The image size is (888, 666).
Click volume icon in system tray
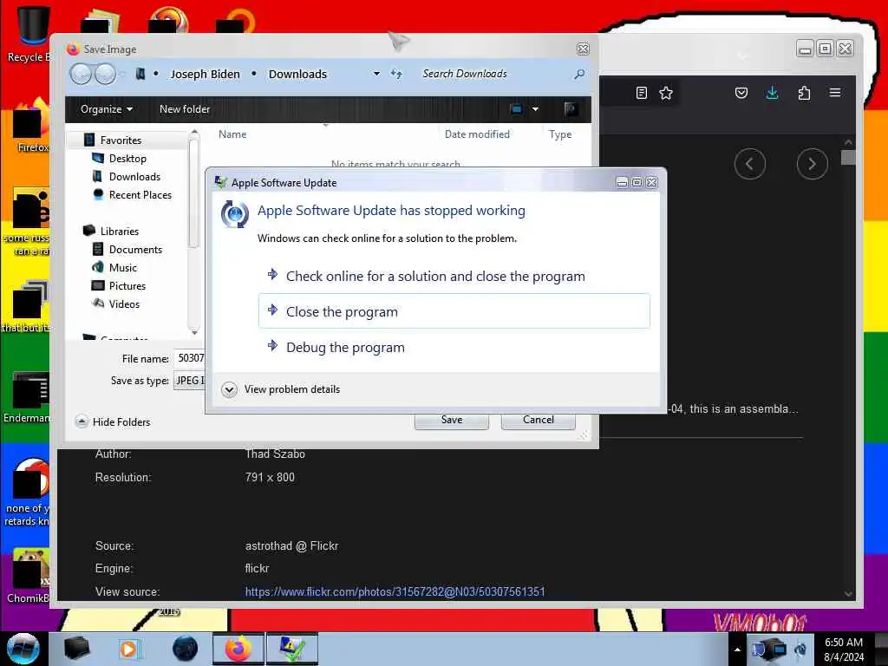pos(800,650)
